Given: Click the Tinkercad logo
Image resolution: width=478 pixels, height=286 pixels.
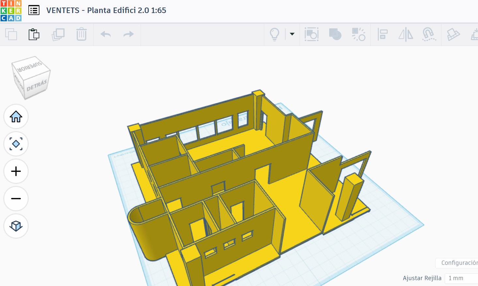Looking at the screenshot, I should point(11,11).
